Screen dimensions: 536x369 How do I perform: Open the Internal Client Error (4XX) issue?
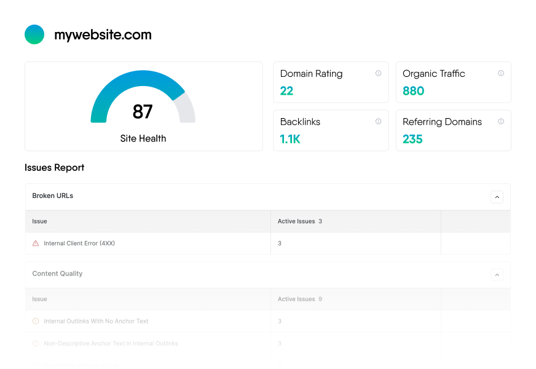[79, 244]
